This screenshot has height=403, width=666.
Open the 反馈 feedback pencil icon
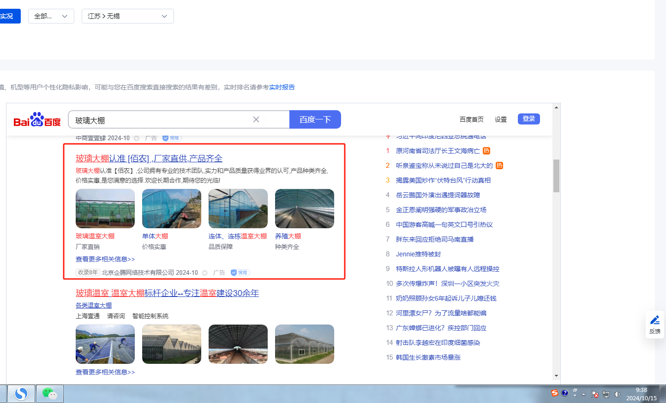click(655, 325)
